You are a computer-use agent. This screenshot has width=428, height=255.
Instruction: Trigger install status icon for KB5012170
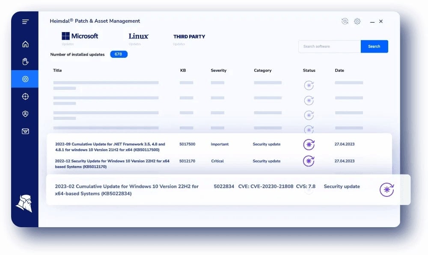[x=309, y=161]
